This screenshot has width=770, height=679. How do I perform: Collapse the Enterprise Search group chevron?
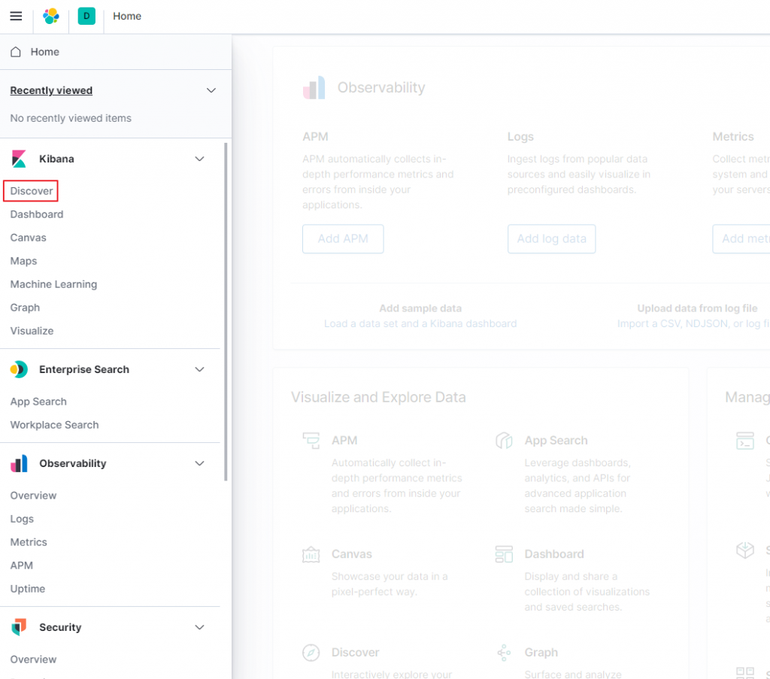[x=199, y=369]
